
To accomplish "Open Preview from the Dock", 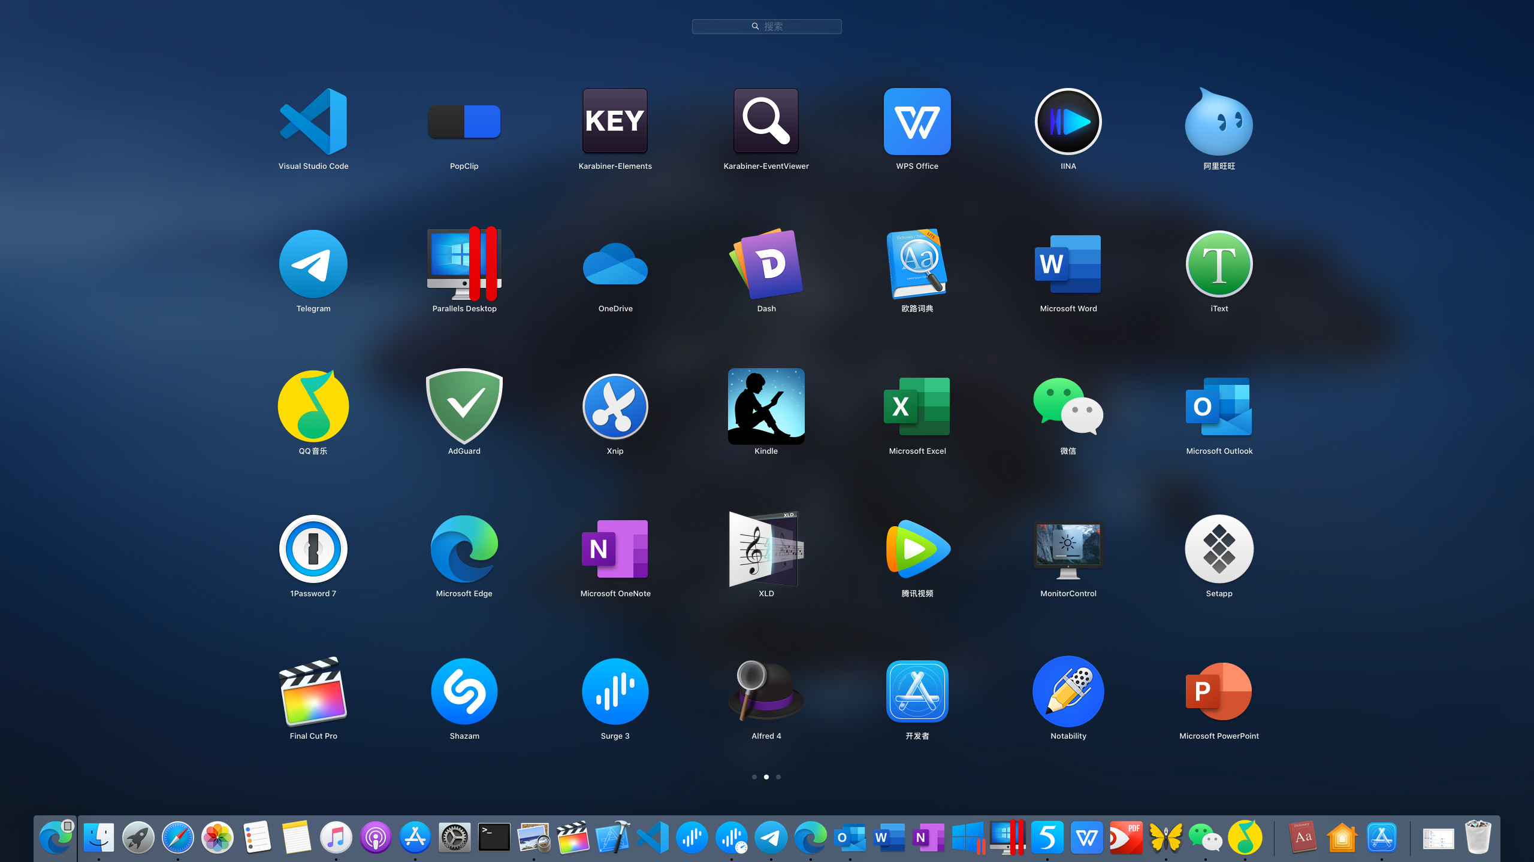I will pyautogui.click(x=534, y=837).
